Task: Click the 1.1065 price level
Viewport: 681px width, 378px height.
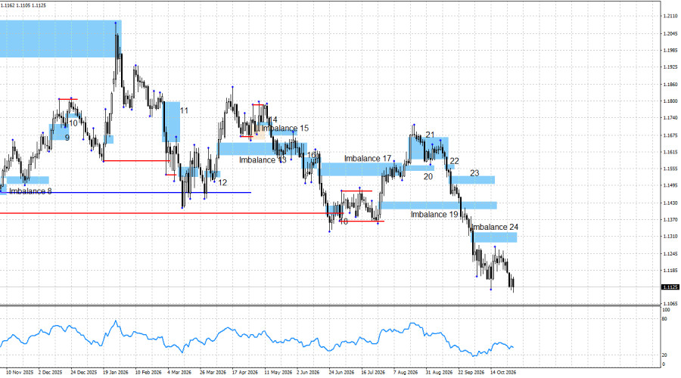Action: click(x=670, y=304)
